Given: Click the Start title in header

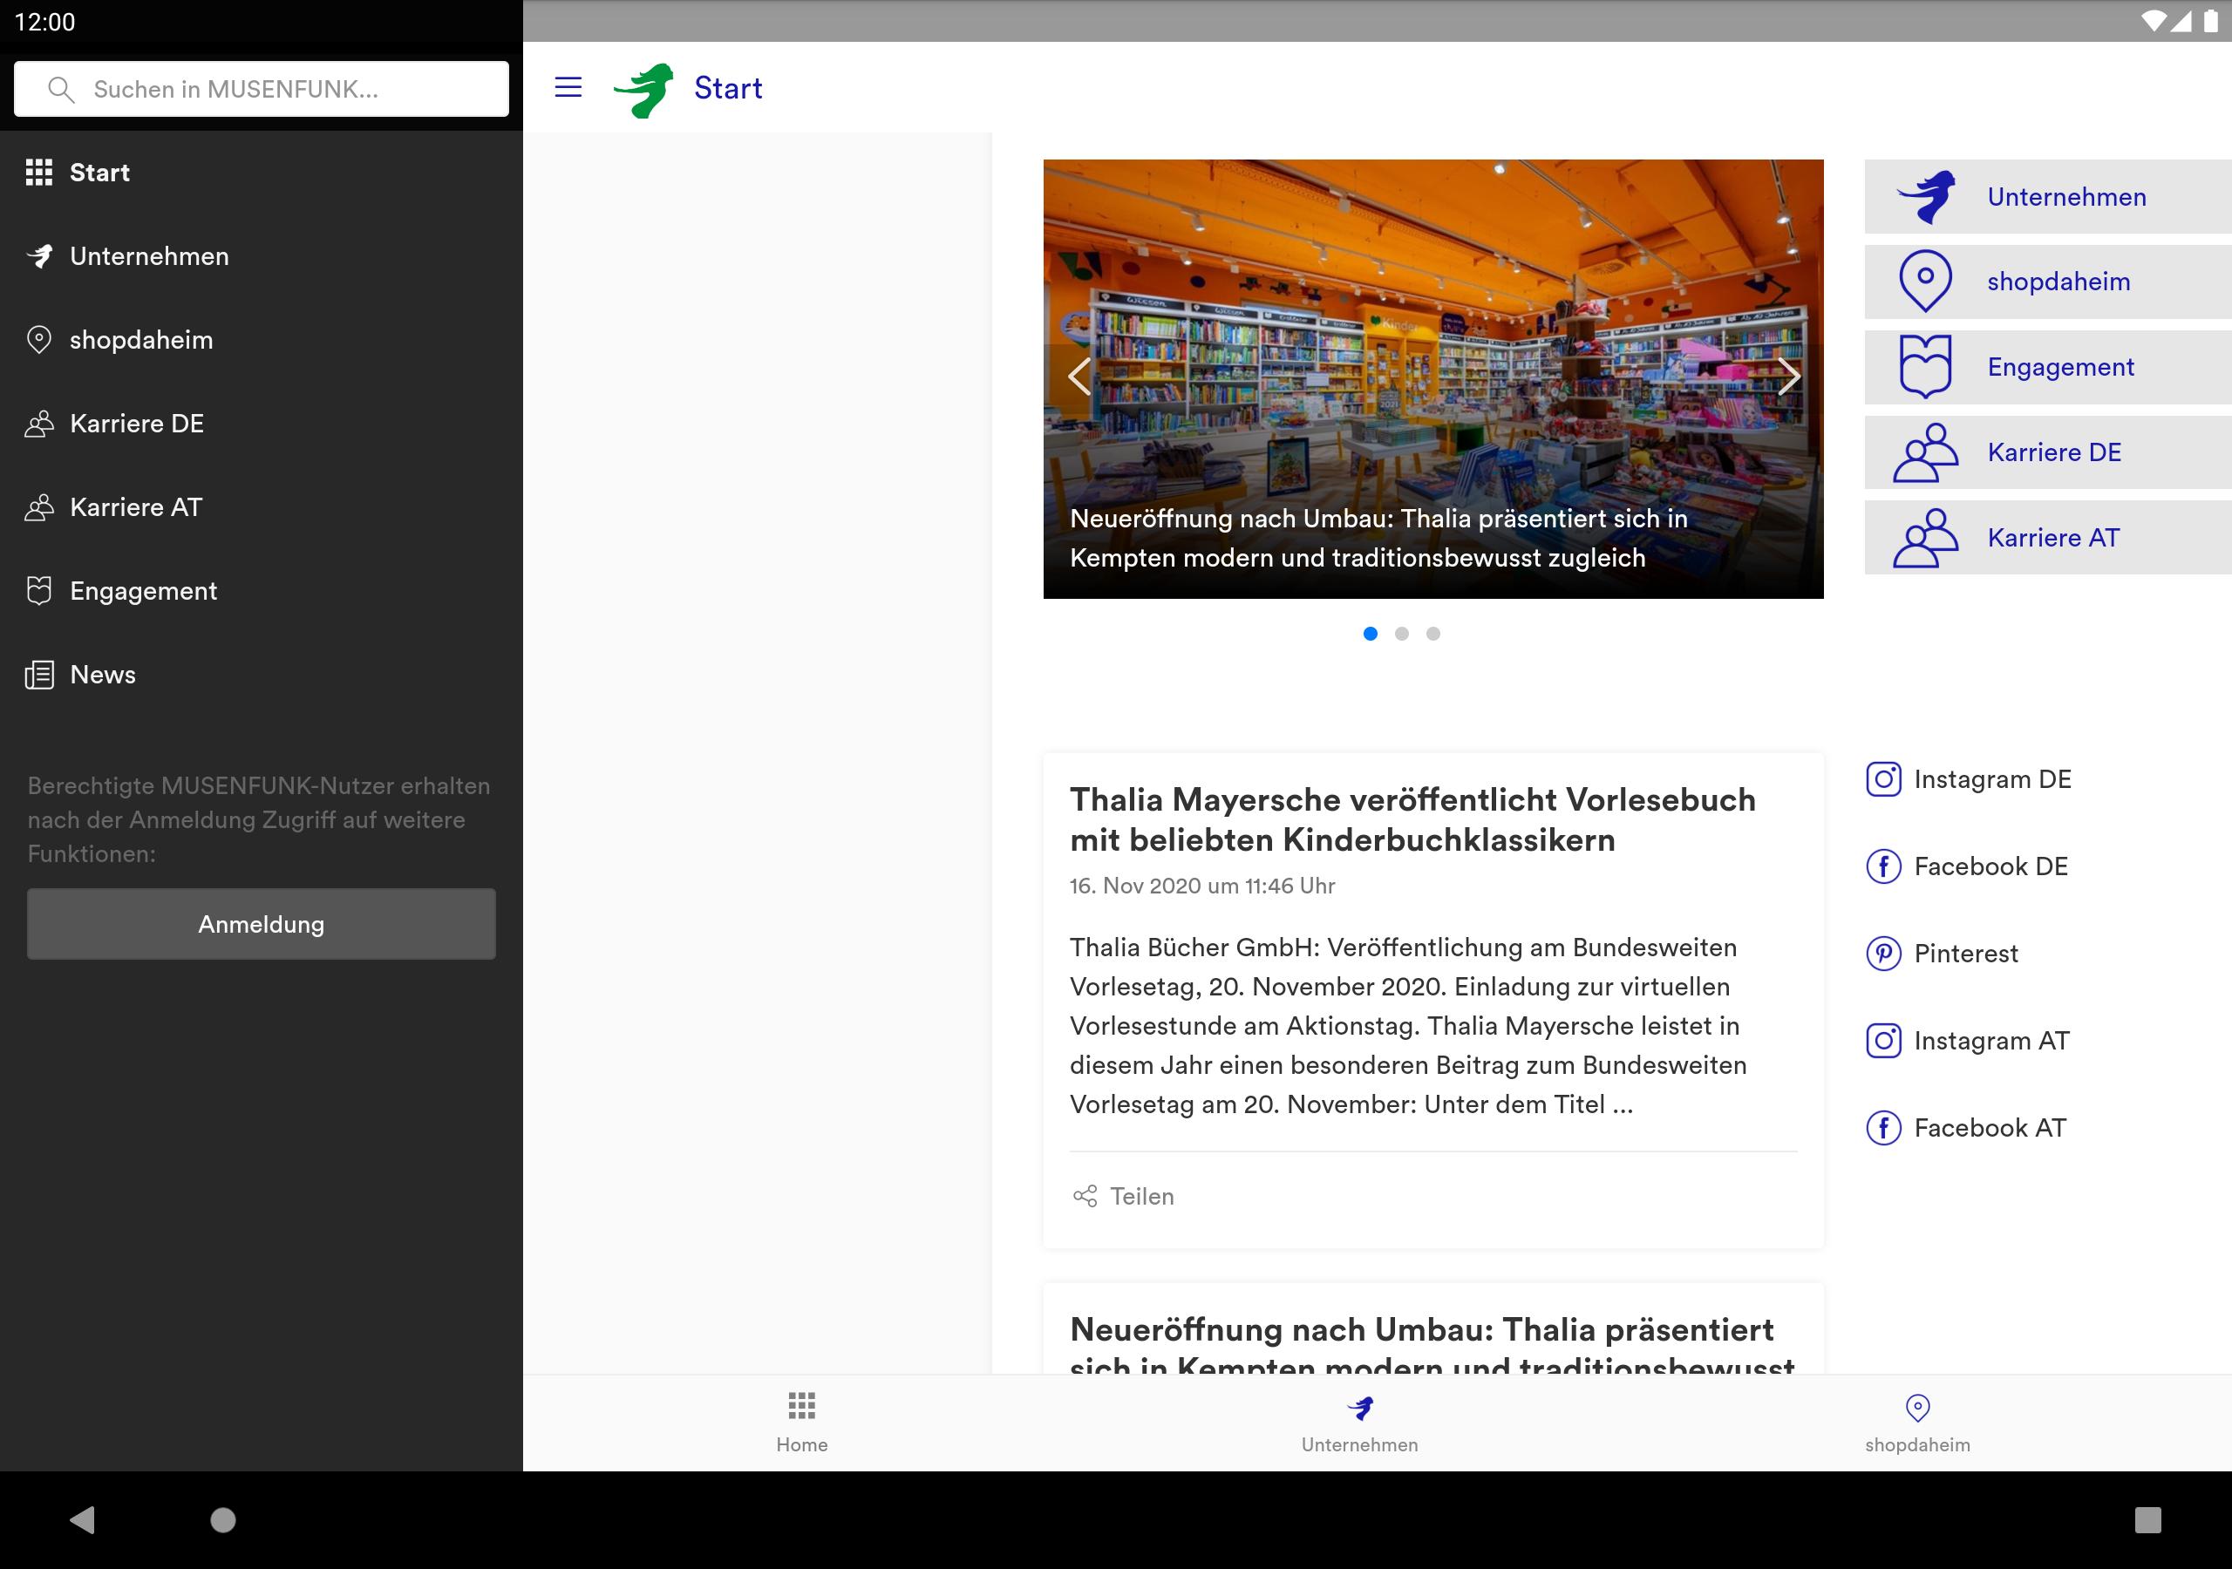Looking at the screenshot, I should (x=728, y=88).
